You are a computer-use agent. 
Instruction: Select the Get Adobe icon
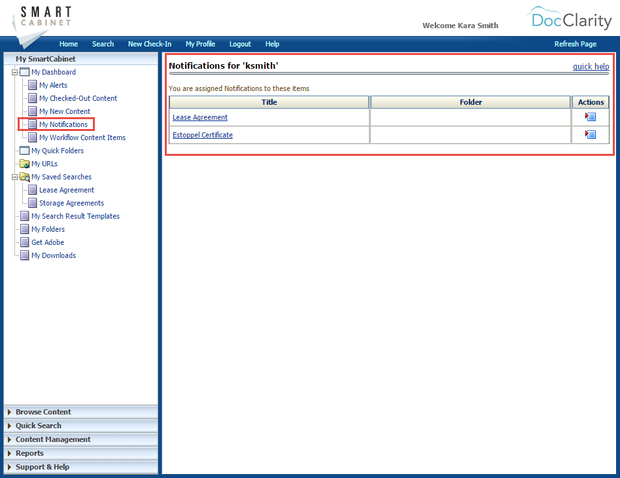click(x=25, y=242)
